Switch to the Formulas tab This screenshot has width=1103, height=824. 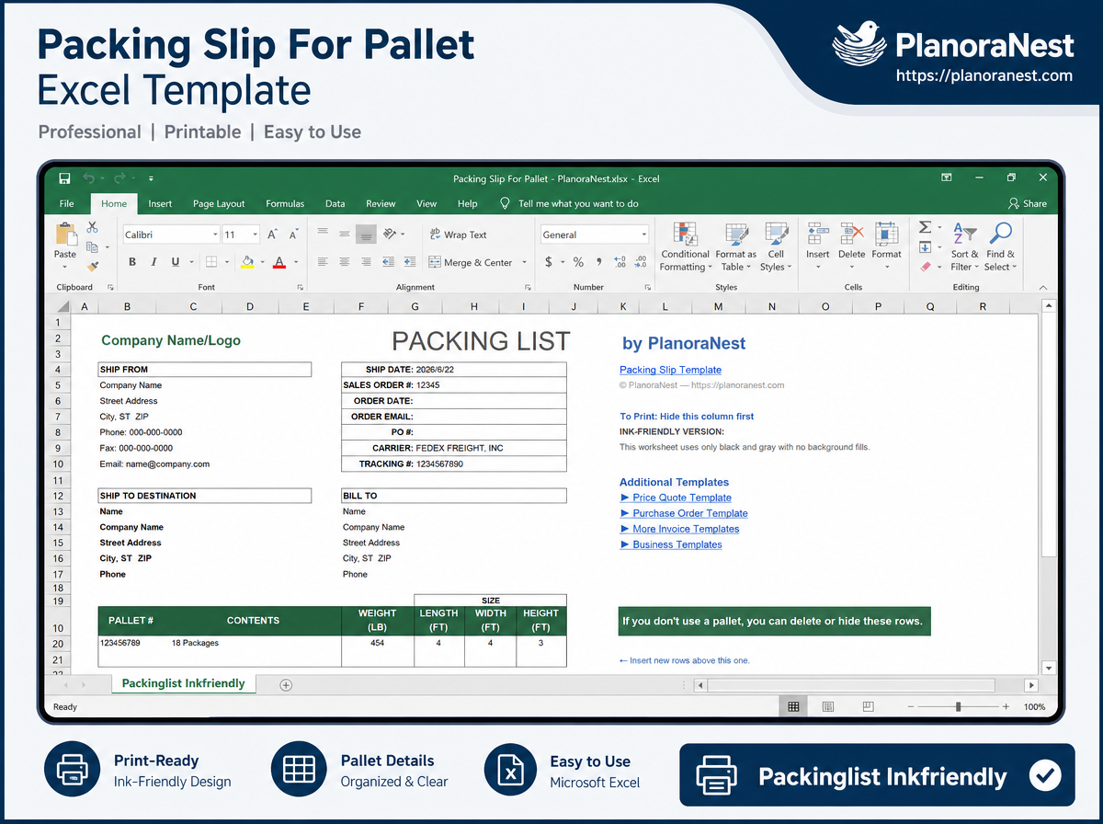pos(285,203)
